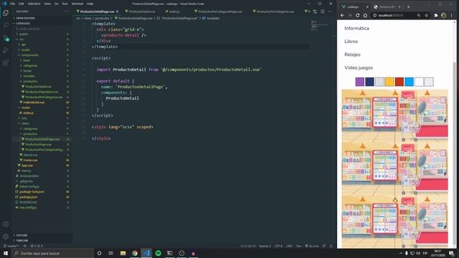Open the Video juegos category link
This screenshot has height=258, width=459.
pyautogui.click(x=359, y=68)
